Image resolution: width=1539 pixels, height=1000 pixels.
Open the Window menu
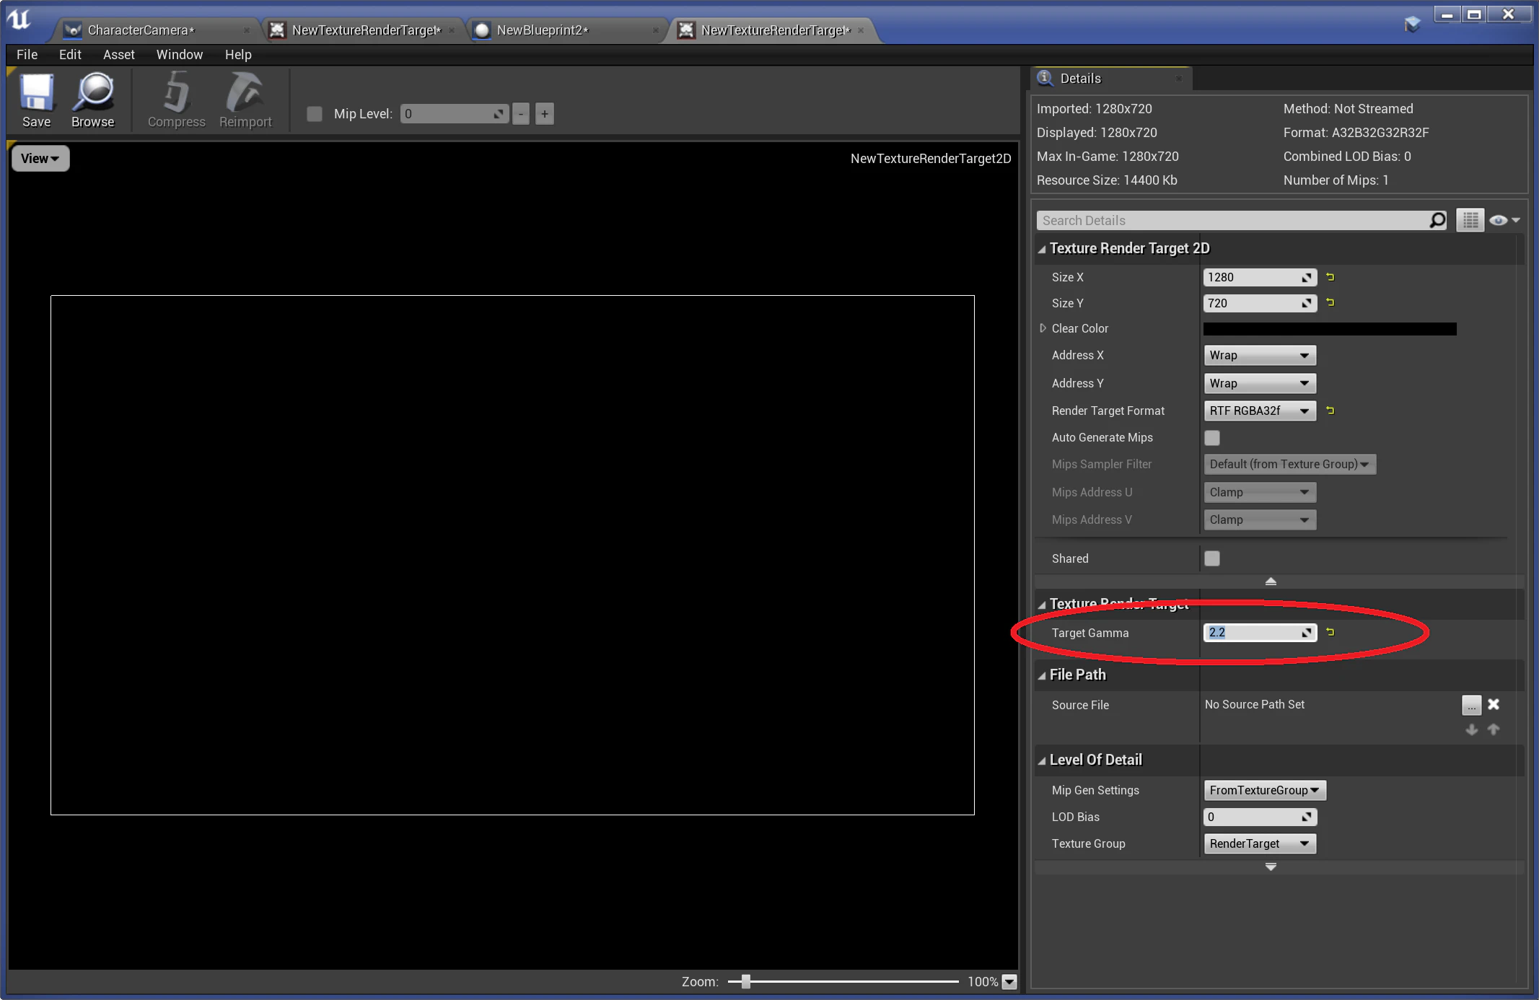tap(179, 54)
